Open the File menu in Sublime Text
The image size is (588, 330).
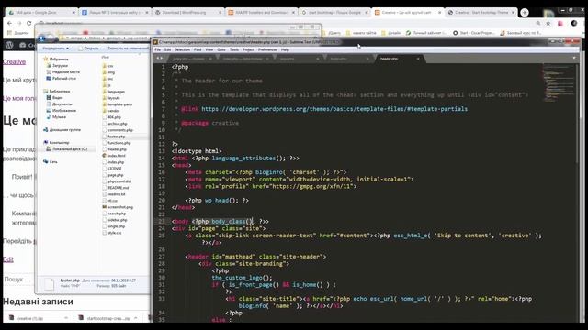[157, 49]
